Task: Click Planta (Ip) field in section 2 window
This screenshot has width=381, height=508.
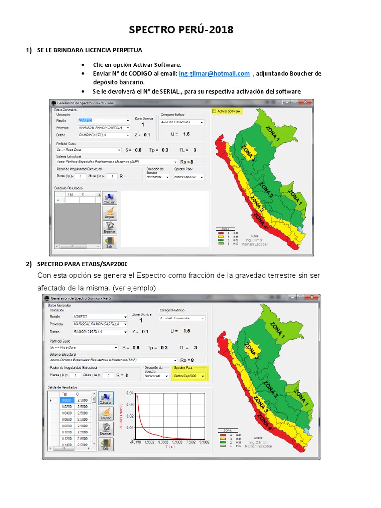Action: (x=75, y=375)
